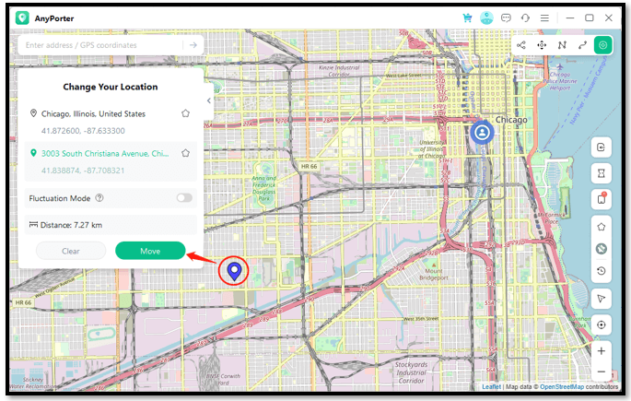Click coordinates 41.872600, -87.633300
This screenshot has width=631, height=401.
[x=83, y=131]
